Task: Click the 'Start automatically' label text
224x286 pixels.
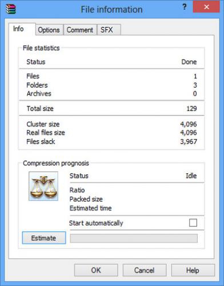Action: tap(96, 223)
